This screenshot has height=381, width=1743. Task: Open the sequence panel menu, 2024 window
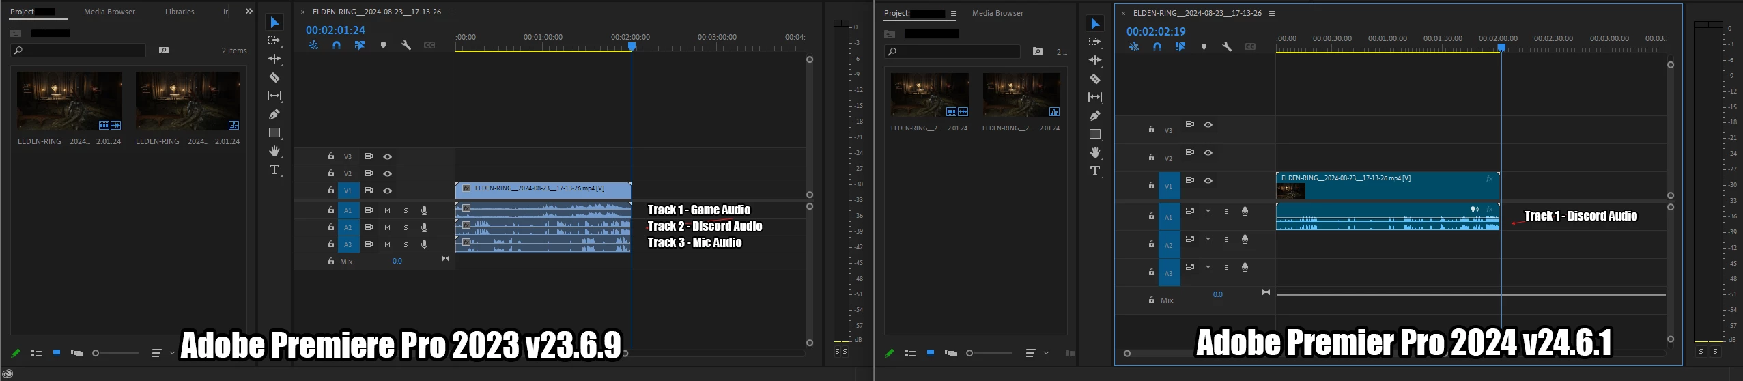tap(1272, 13)
